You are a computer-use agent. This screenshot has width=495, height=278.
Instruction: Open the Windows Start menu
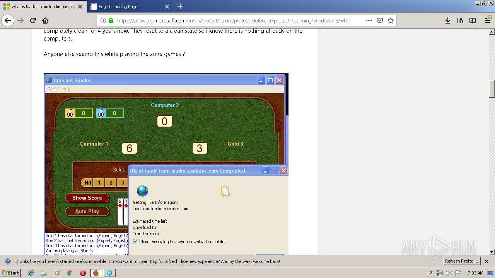click(10, 273)
